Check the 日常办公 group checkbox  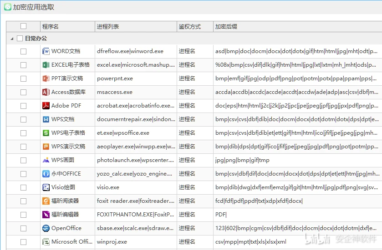point(20,39)
